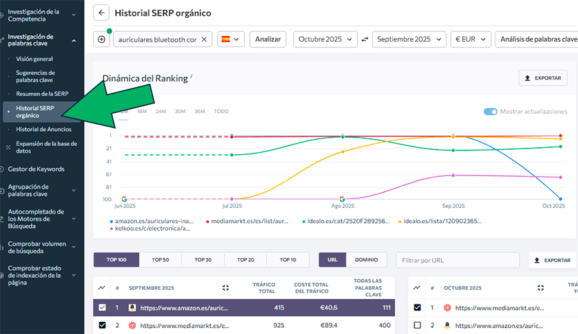This screenshot has width=578, height=334.
Task: Clear the keyword with the X icon
Action: tap(204, 39)
